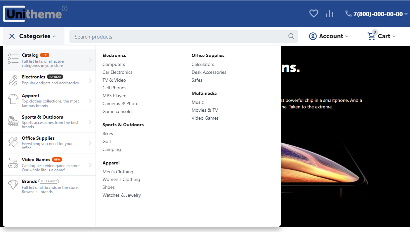Click the Unitheme logo
Screen dimensions: 410x232
coord(35,14)
